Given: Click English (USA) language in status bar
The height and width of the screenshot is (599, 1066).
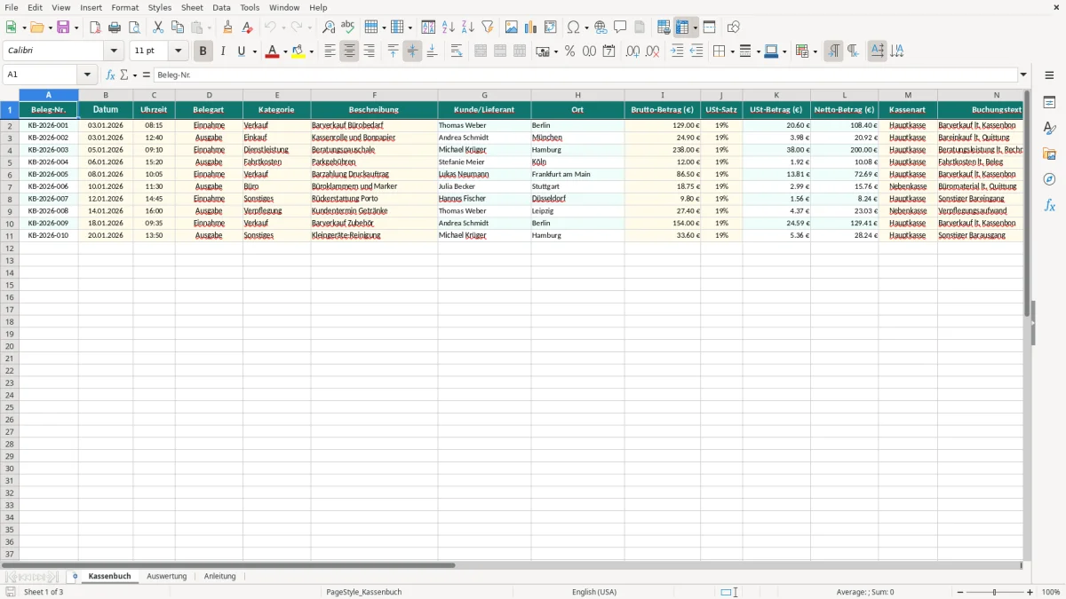Looking at the screenshot, I should [593, 592].
